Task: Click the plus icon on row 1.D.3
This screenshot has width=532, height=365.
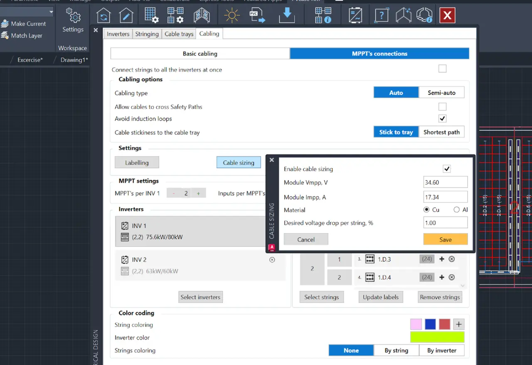Action: (442, 259)
